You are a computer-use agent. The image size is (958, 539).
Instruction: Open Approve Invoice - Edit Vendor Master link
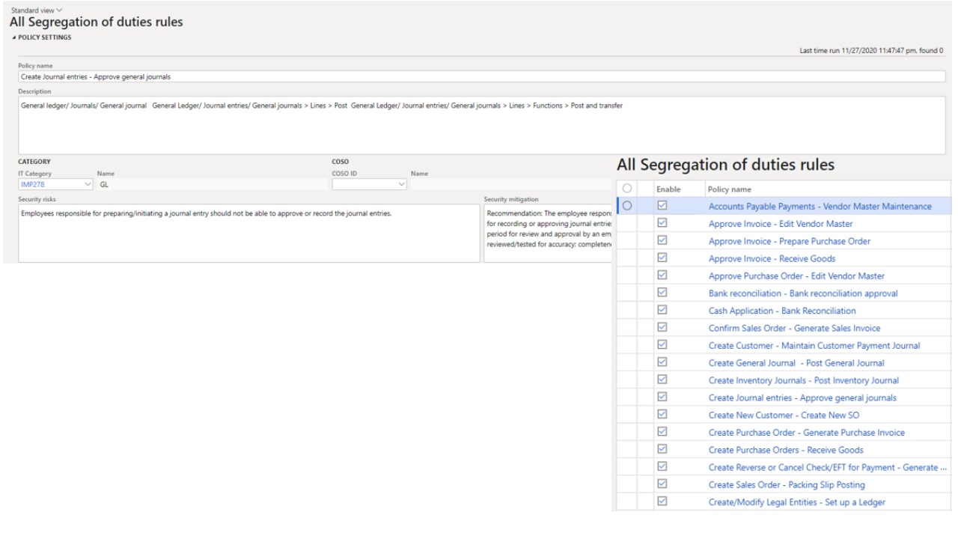point(781,223)
